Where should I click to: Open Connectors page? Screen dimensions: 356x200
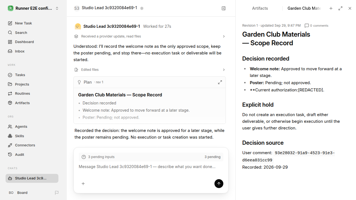(33, 145)
